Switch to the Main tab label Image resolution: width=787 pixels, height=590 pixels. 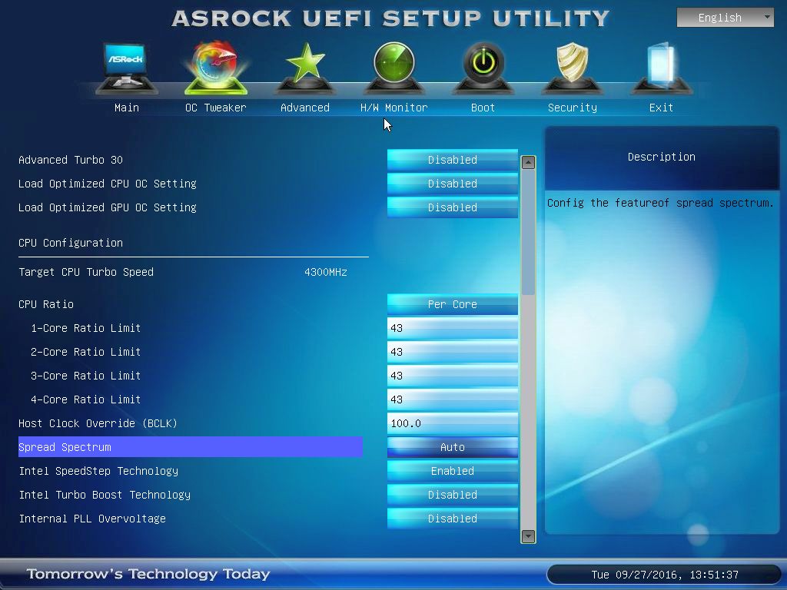pos(127,108)
